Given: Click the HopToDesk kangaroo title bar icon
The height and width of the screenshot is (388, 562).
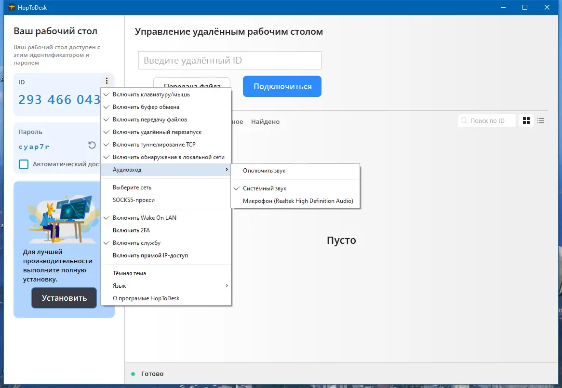Looking at the screenshot, I should click(11, 7).
